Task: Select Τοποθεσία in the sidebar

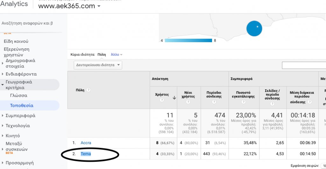Action: (x=22, y=106)
